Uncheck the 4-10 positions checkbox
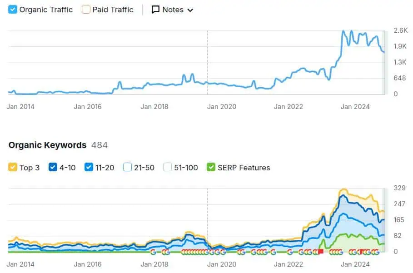This screenshot has width=413, height=273. tap(53, 167)
